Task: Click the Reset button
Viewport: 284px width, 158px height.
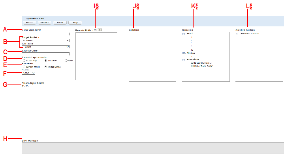Action: 60,23
